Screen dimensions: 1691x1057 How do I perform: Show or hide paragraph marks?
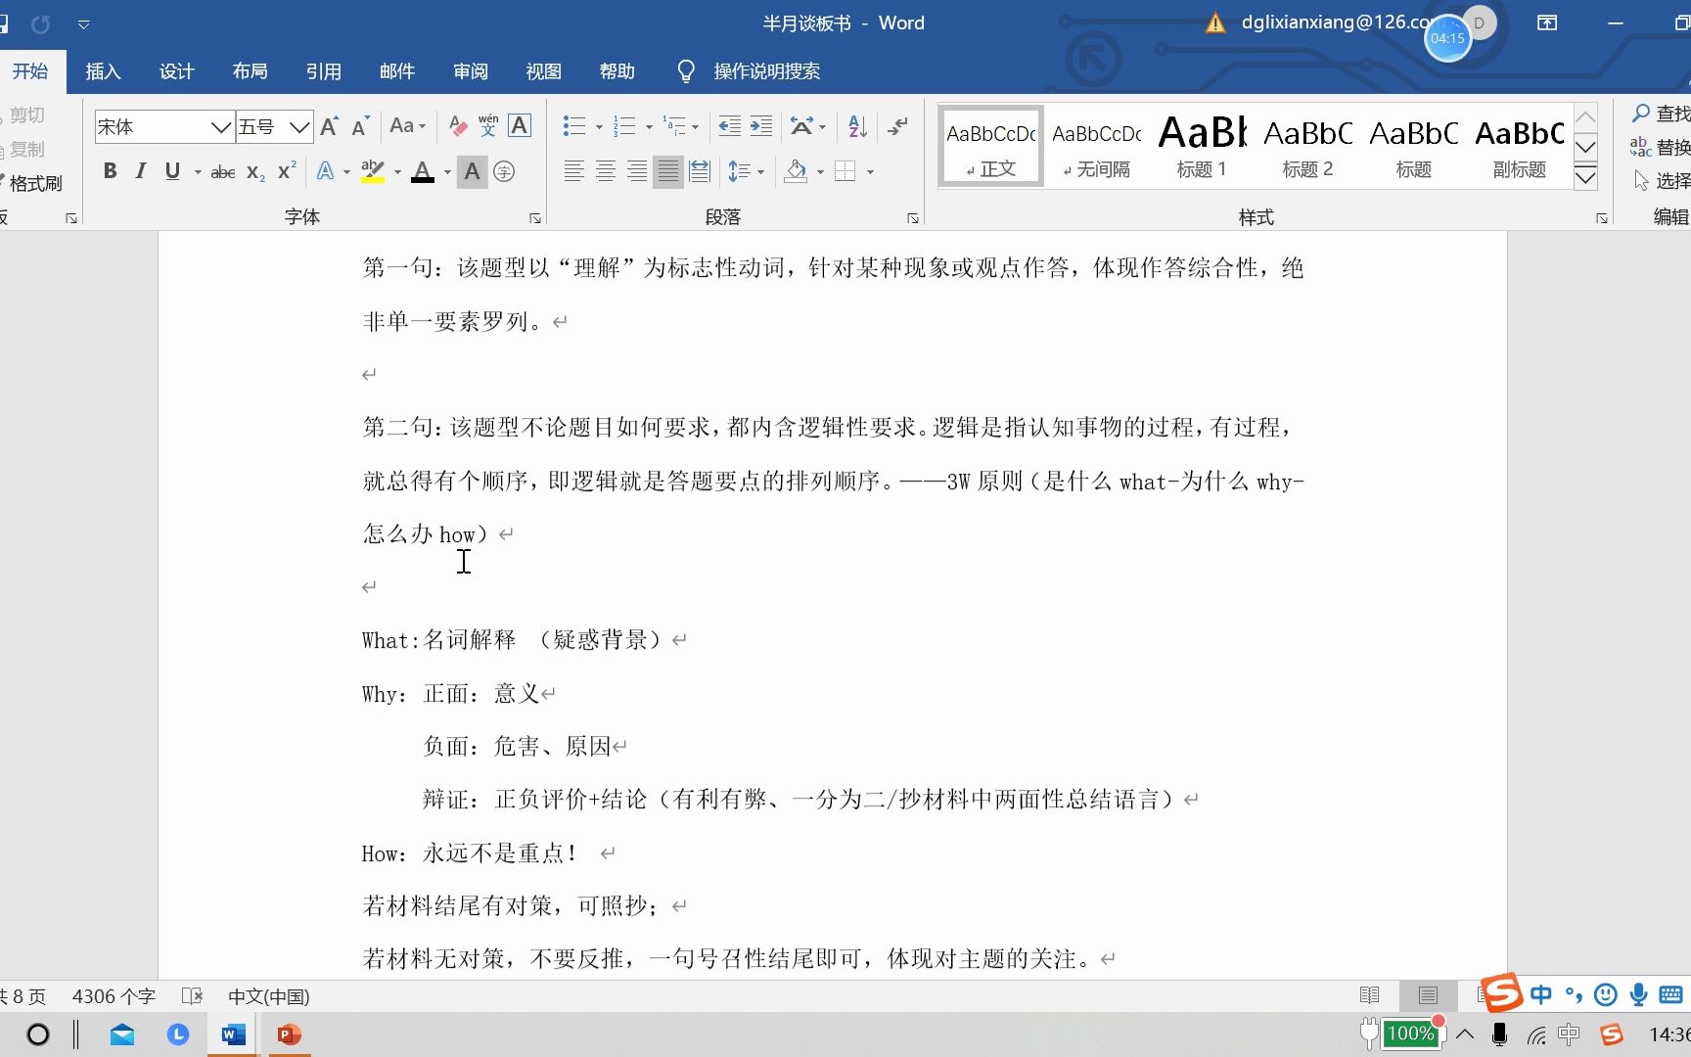click(x=897, y=126)
